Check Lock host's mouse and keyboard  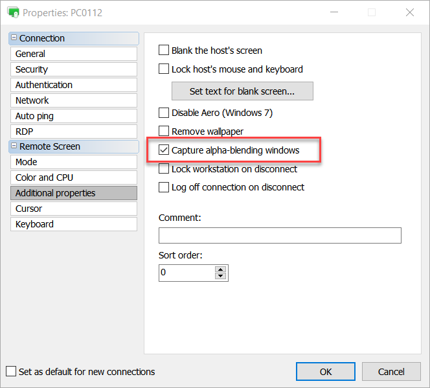164,69
